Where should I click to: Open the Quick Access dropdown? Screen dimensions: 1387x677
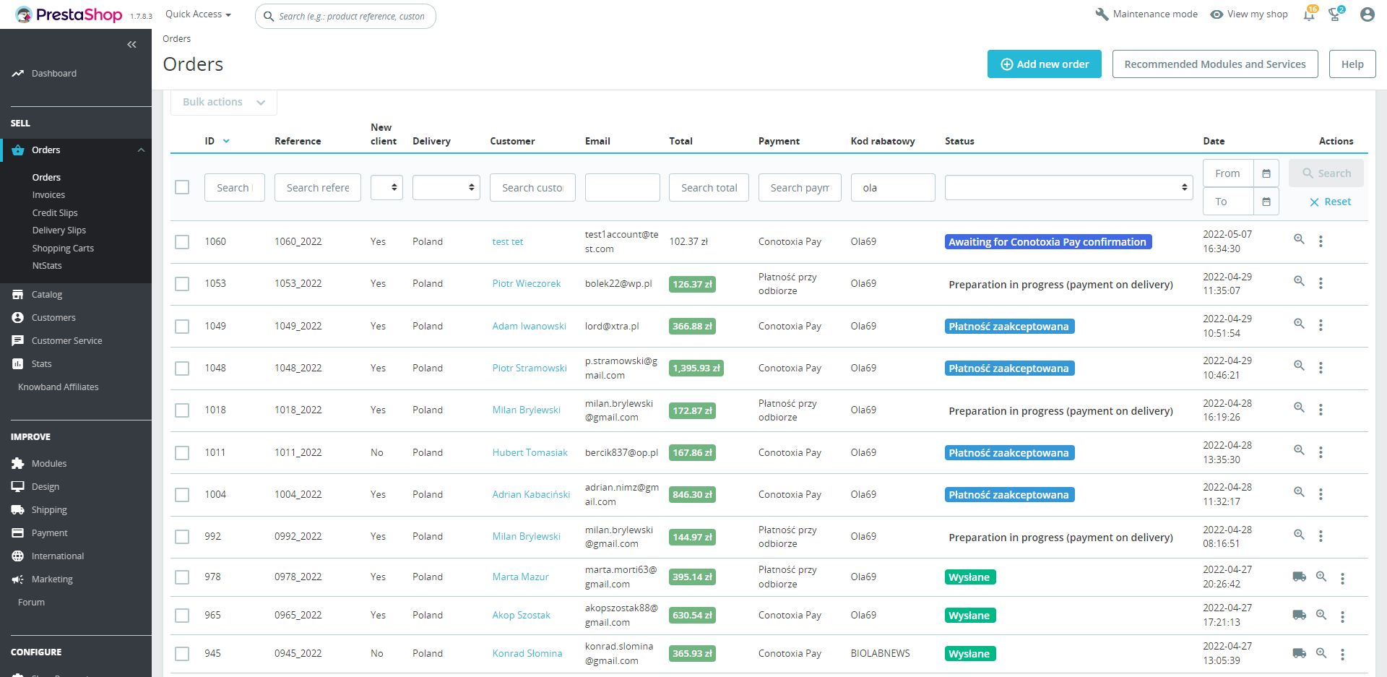(x=198, y=14)
